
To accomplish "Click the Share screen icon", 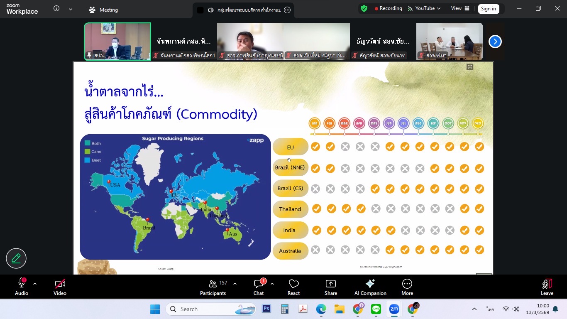I will tap(330, 287).
